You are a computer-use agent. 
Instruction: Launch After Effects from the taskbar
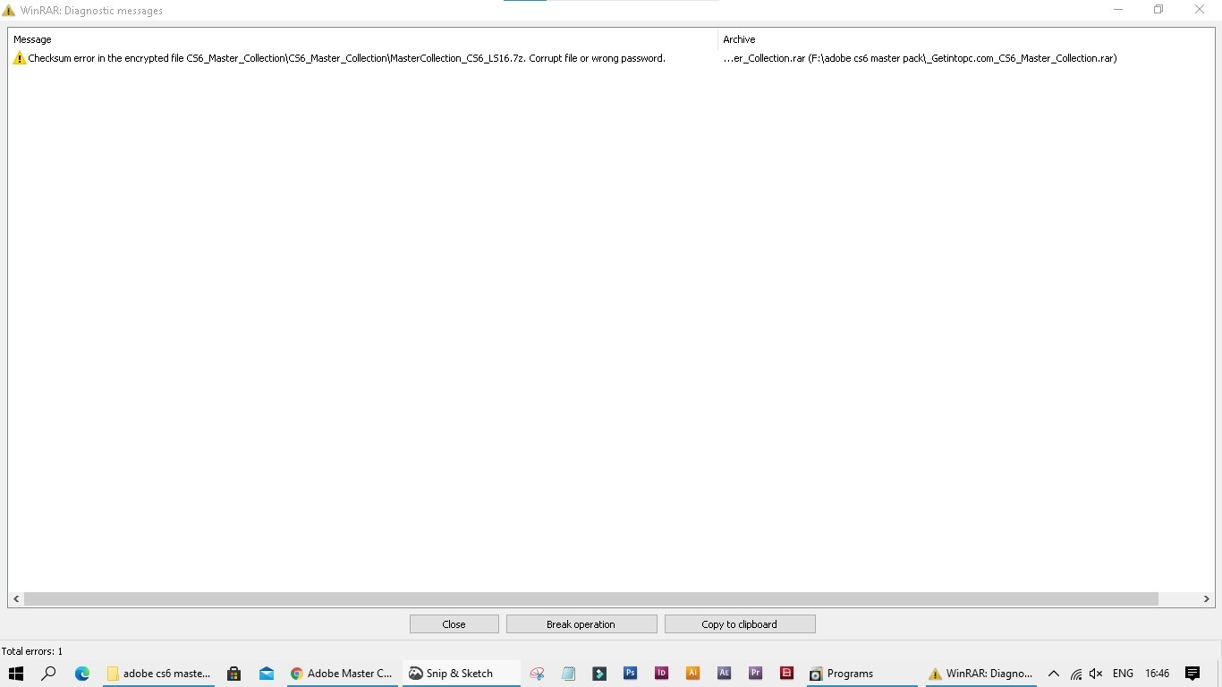click(725, 674)
